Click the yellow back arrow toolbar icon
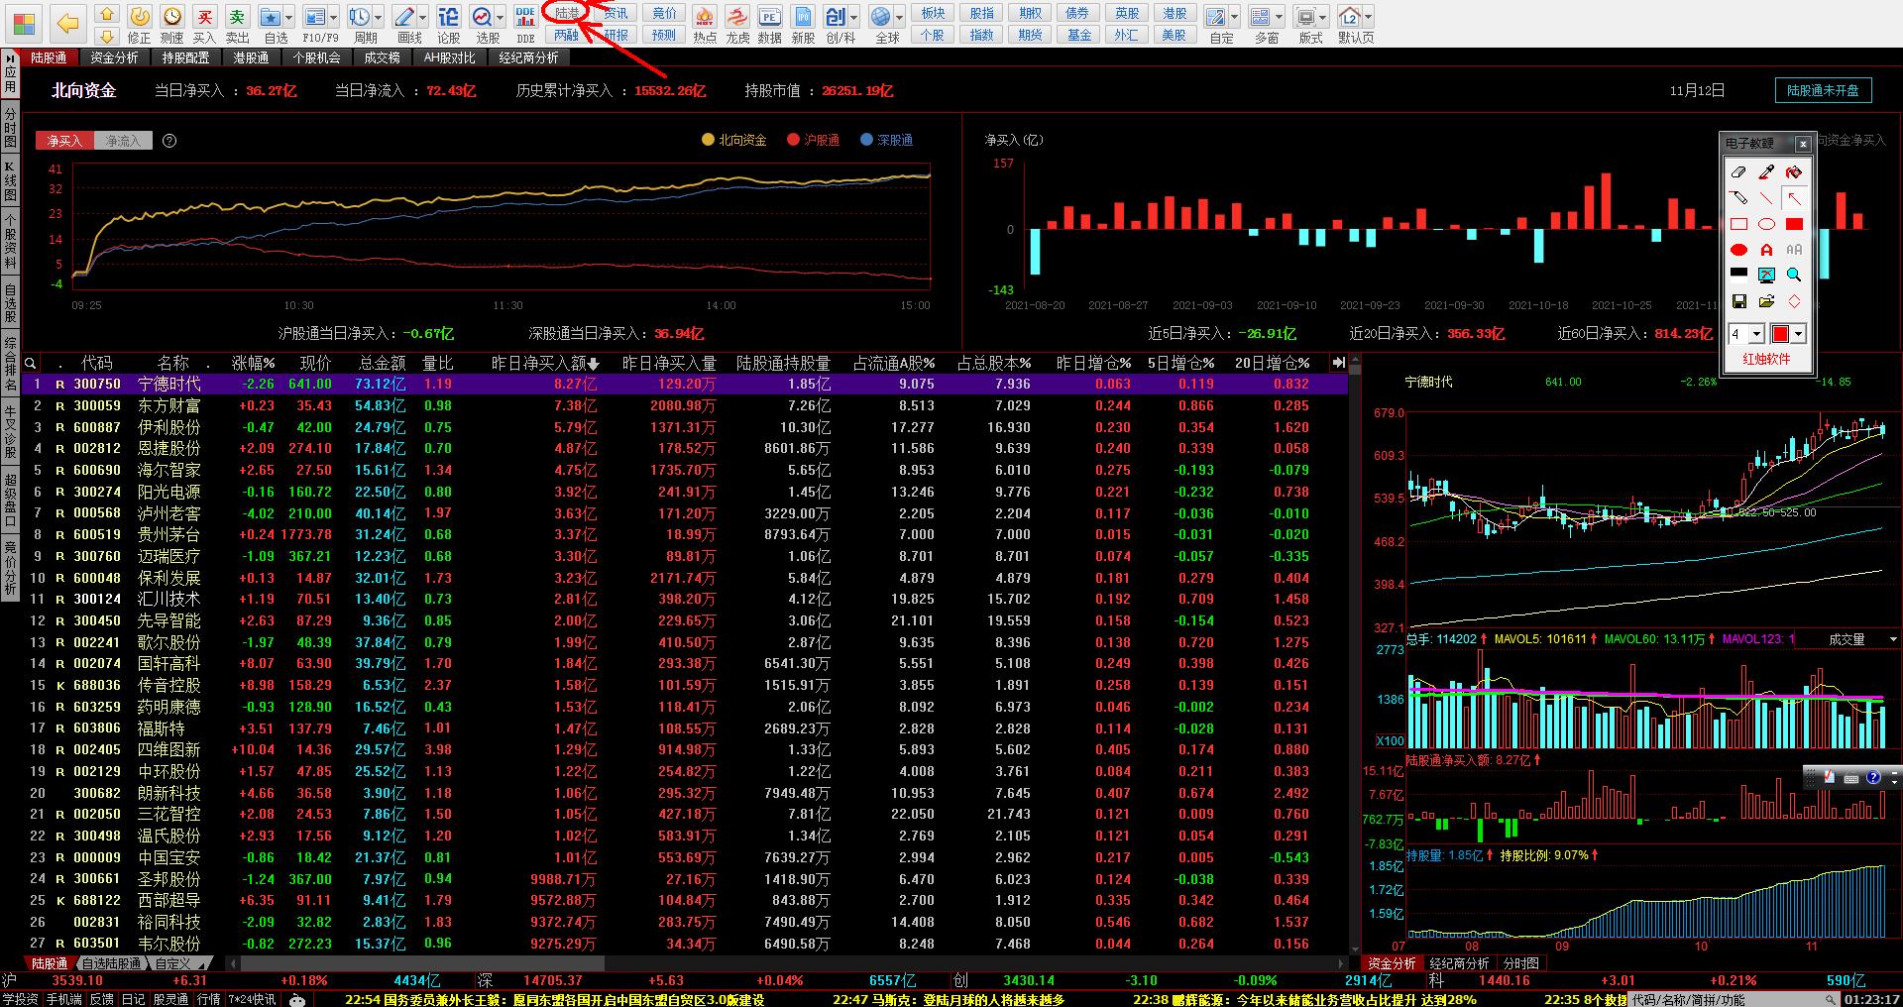Screen dimensions: 1903x1007 pos(67,23)
